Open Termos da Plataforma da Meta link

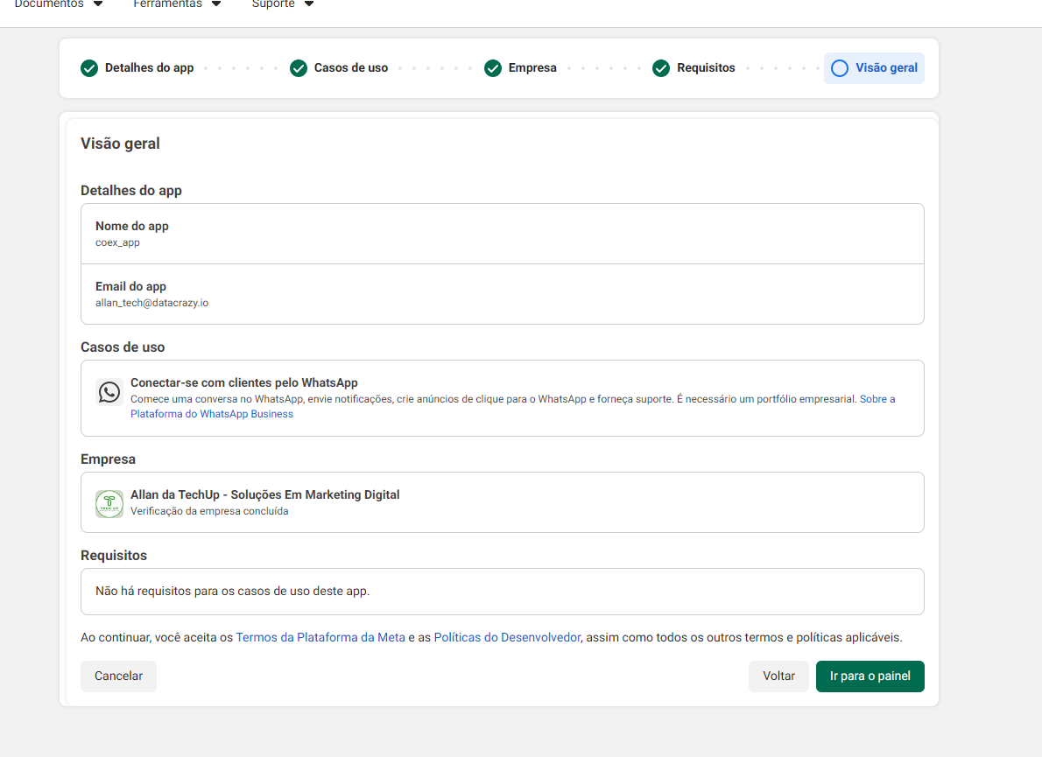[320, 637]
